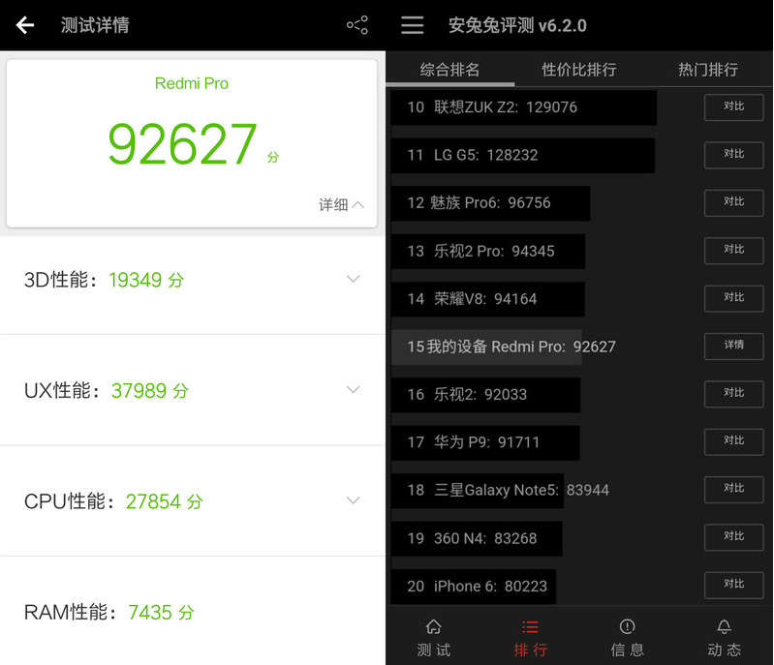
Task: Switch to 热门排行 tab
Action: point(708,69)
